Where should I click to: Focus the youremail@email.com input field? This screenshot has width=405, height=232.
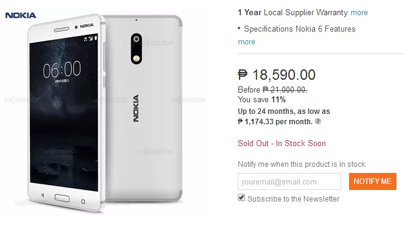[289, 181]
